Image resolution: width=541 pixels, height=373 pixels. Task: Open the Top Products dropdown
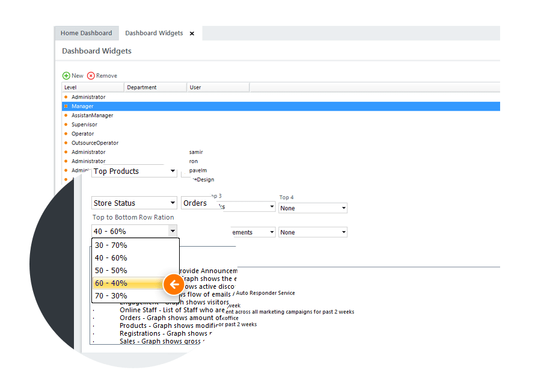[x=134, y=171]
